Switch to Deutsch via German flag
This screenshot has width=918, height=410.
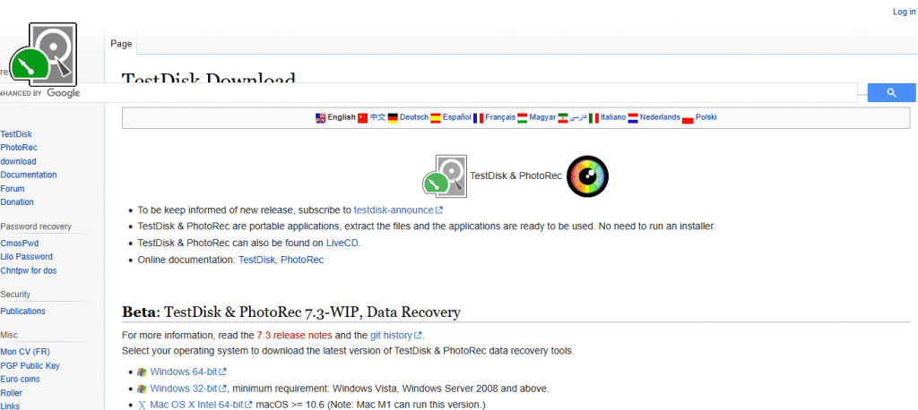(x=393, y=117)
